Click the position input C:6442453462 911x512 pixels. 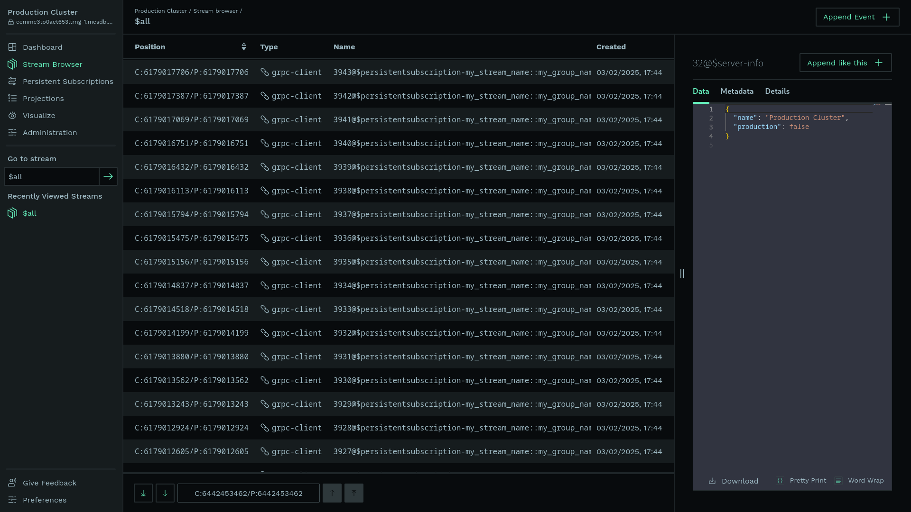click(x=249, y=493)
